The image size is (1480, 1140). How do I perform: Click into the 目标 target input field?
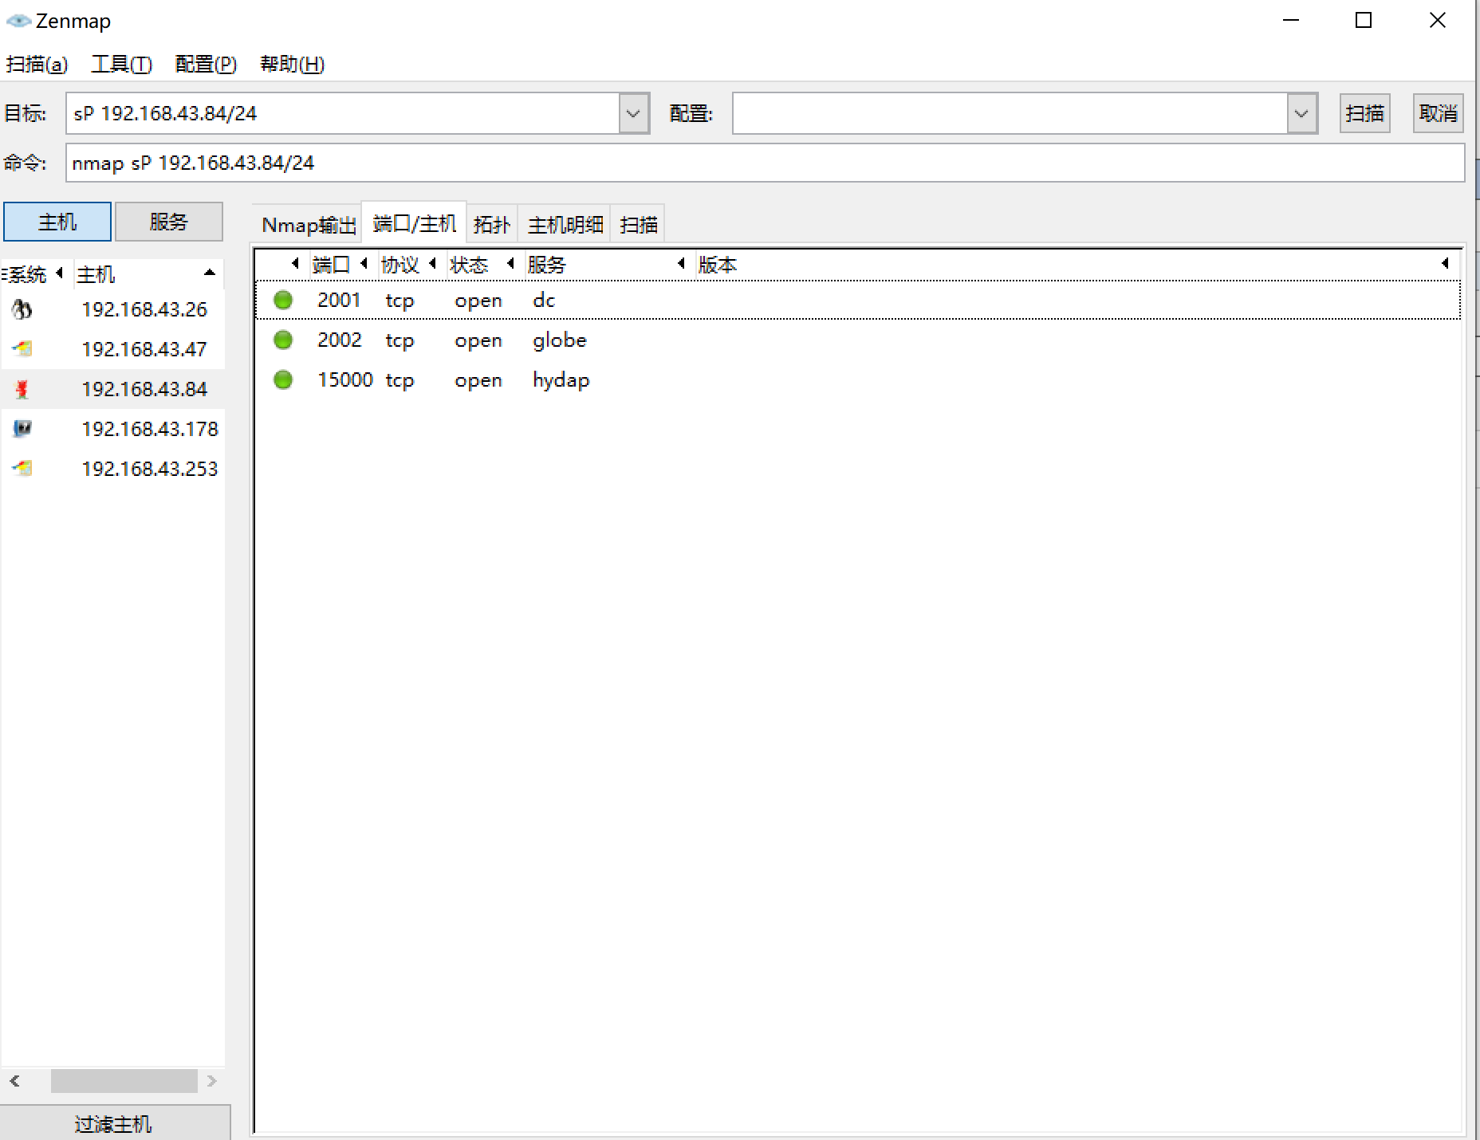click(343, 113)
